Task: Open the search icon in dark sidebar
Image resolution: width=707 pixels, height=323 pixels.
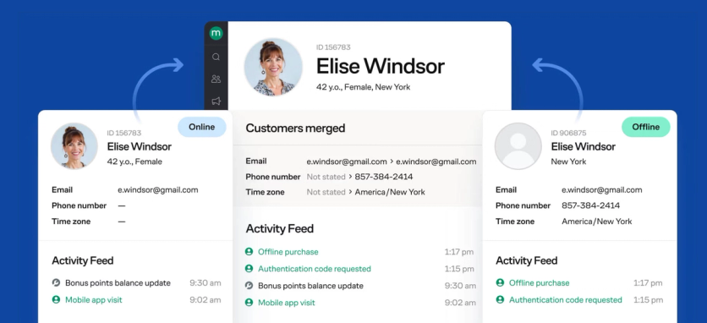Action: pos(216,57)
